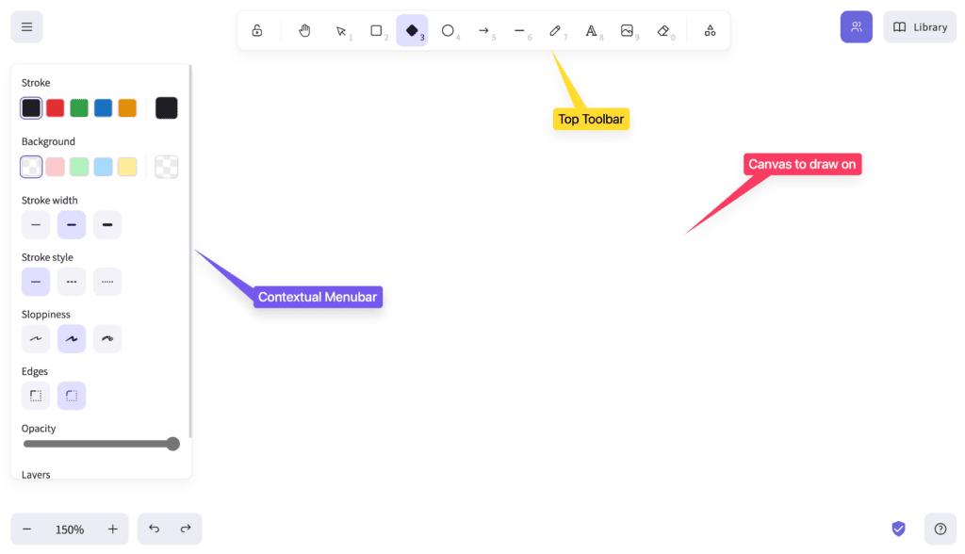
Task: Choose the freehand Draw tool
Action: pyautogui.click(x=556, y=30)
